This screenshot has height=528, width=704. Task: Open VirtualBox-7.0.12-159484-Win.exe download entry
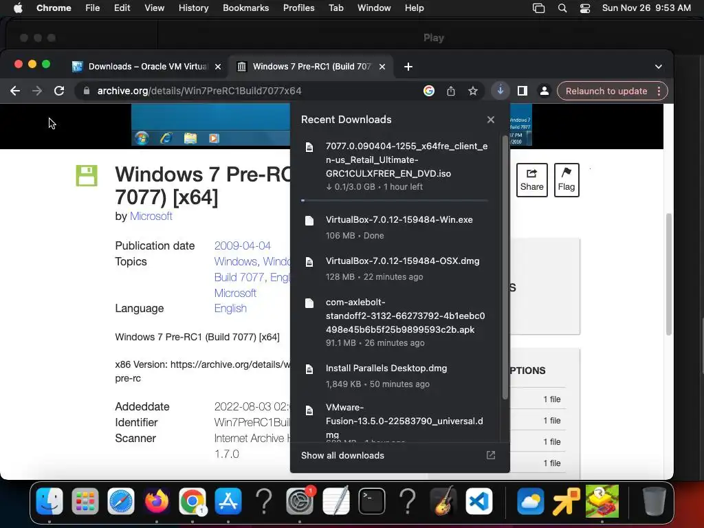click(394, 228)
